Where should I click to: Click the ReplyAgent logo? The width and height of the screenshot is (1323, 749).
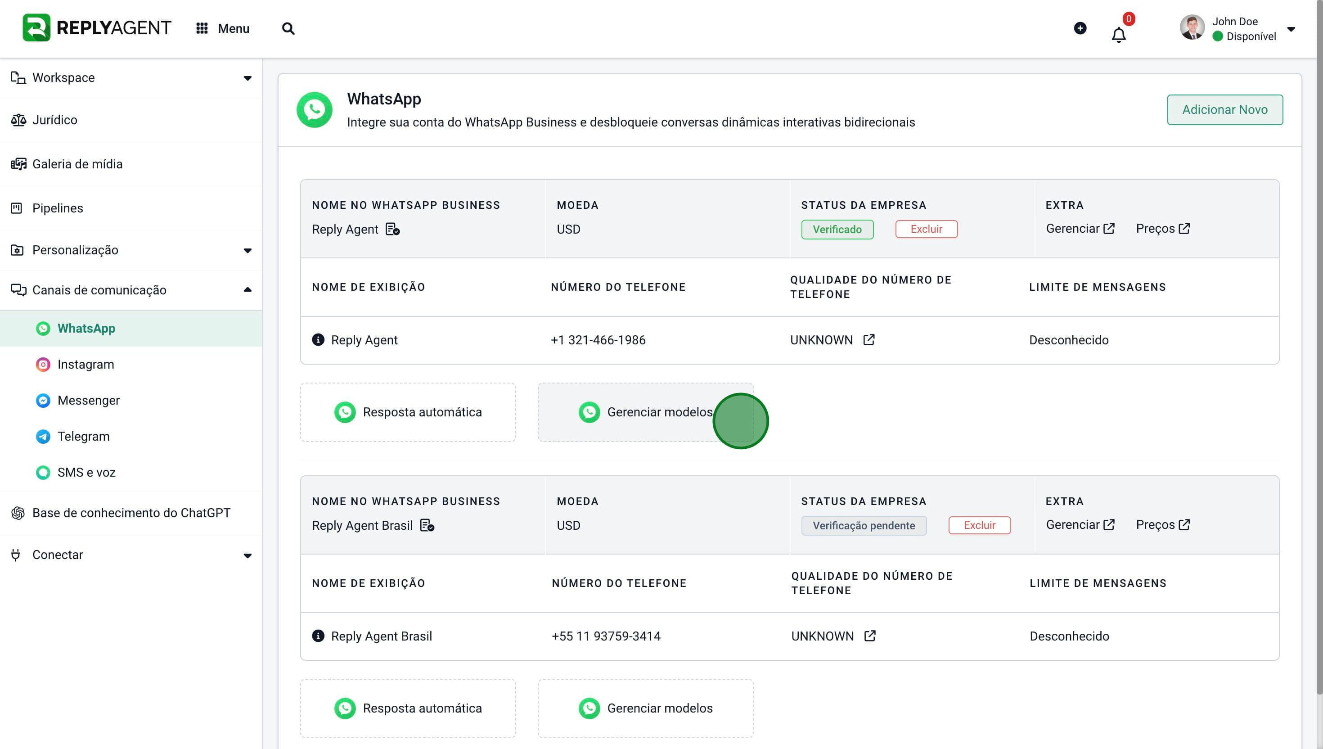click(x=97, y=28)
